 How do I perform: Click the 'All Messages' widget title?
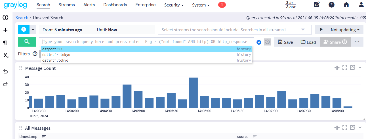[38, 128]
